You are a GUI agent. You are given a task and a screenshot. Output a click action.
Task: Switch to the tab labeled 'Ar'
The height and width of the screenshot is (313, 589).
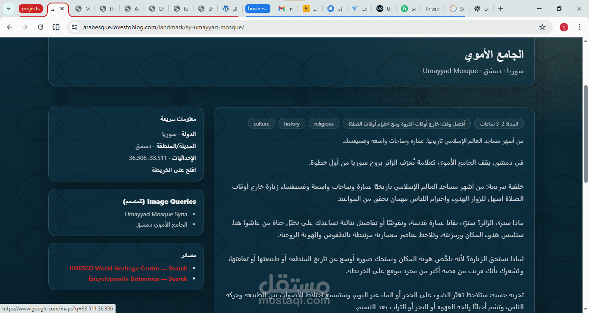tap(132, 9)
